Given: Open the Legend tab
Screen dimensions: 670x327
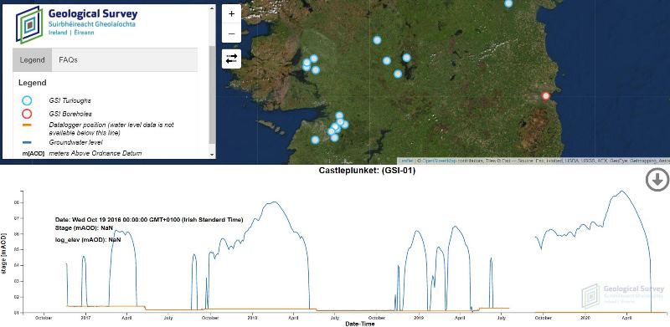Looking at the screenshot, I should click(x=33, y=59).
